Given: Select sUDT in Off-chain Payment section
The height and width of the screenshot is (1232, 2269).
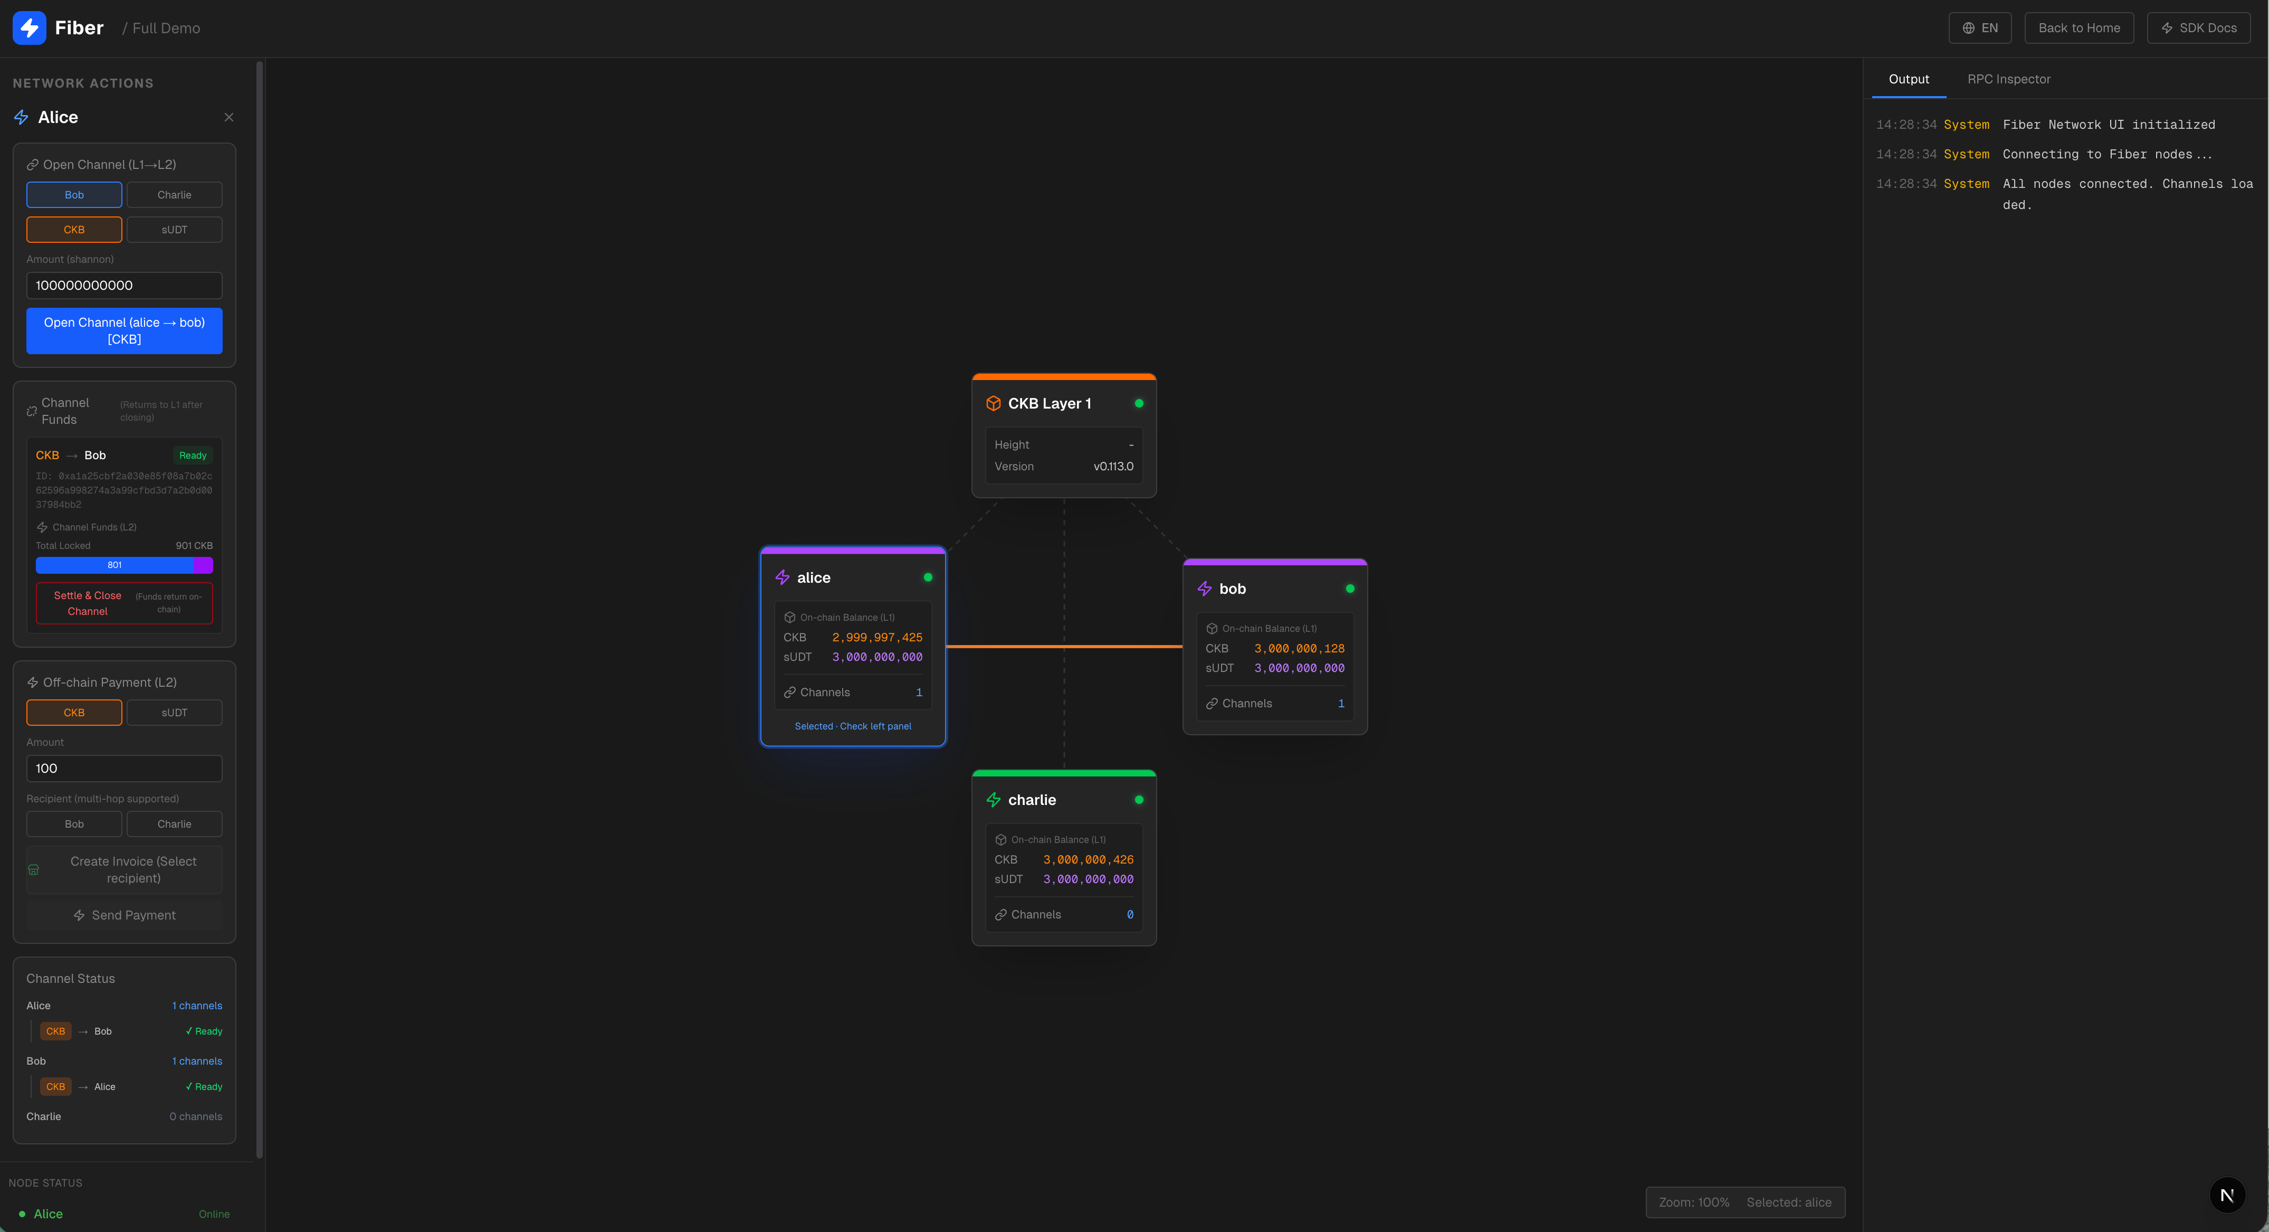Looking at the screenshot, I should click(174, 712).
